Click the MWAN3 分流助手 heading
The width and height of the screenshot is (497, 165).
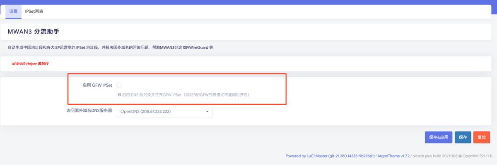(x=34, y=31)
